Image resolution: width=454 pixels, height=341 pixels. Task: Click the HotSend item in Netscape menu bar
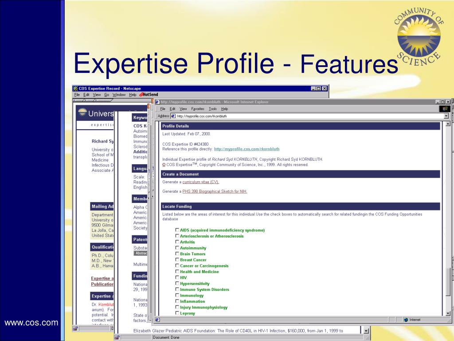click(149, 95)
